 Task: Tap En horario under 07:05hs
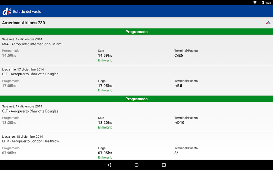pyautogui.click(x=105, y=157)
